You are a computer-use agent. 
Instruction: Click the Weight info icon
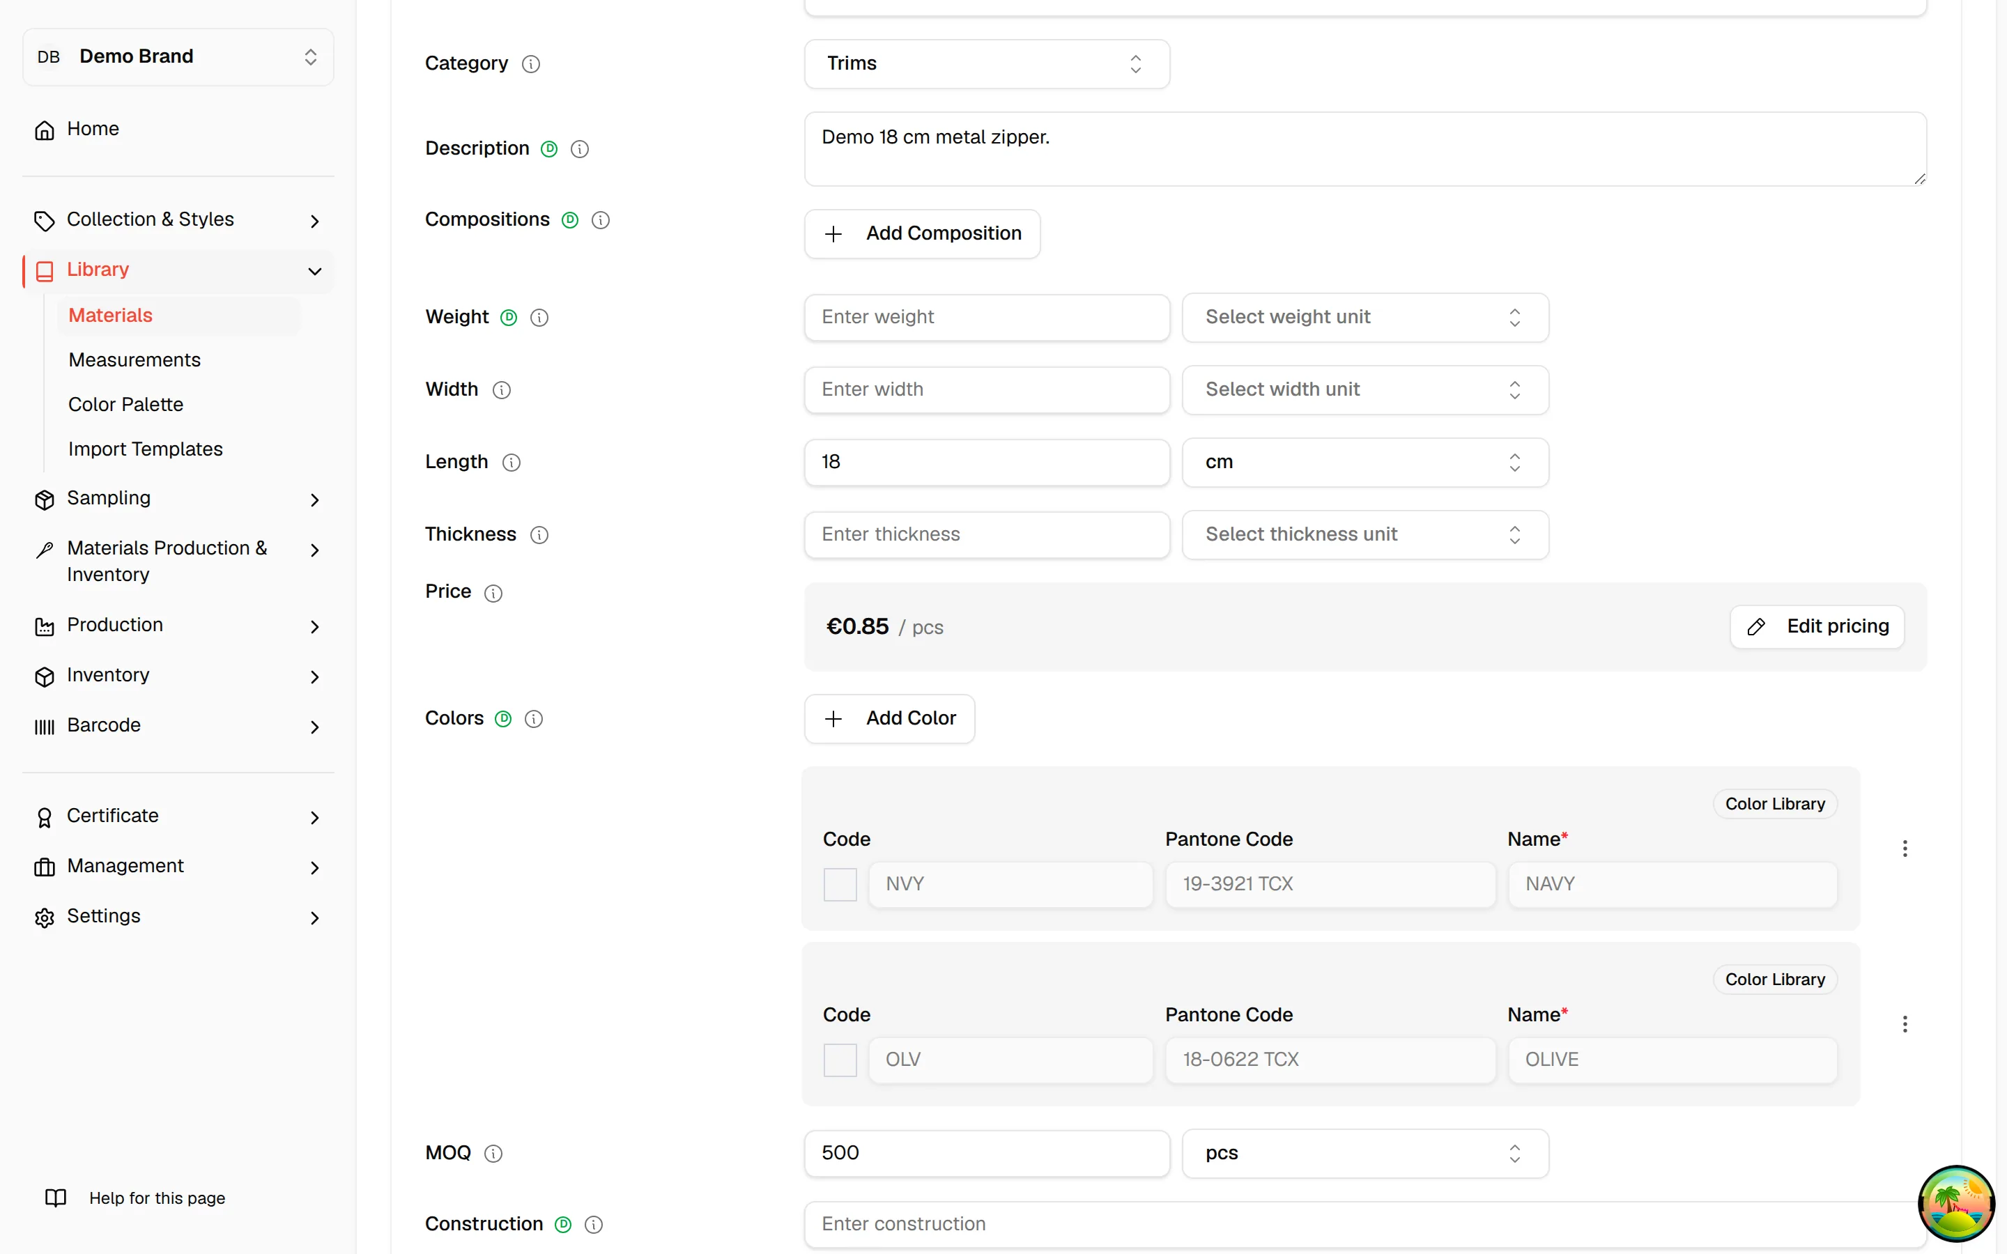tap(539, 318)
